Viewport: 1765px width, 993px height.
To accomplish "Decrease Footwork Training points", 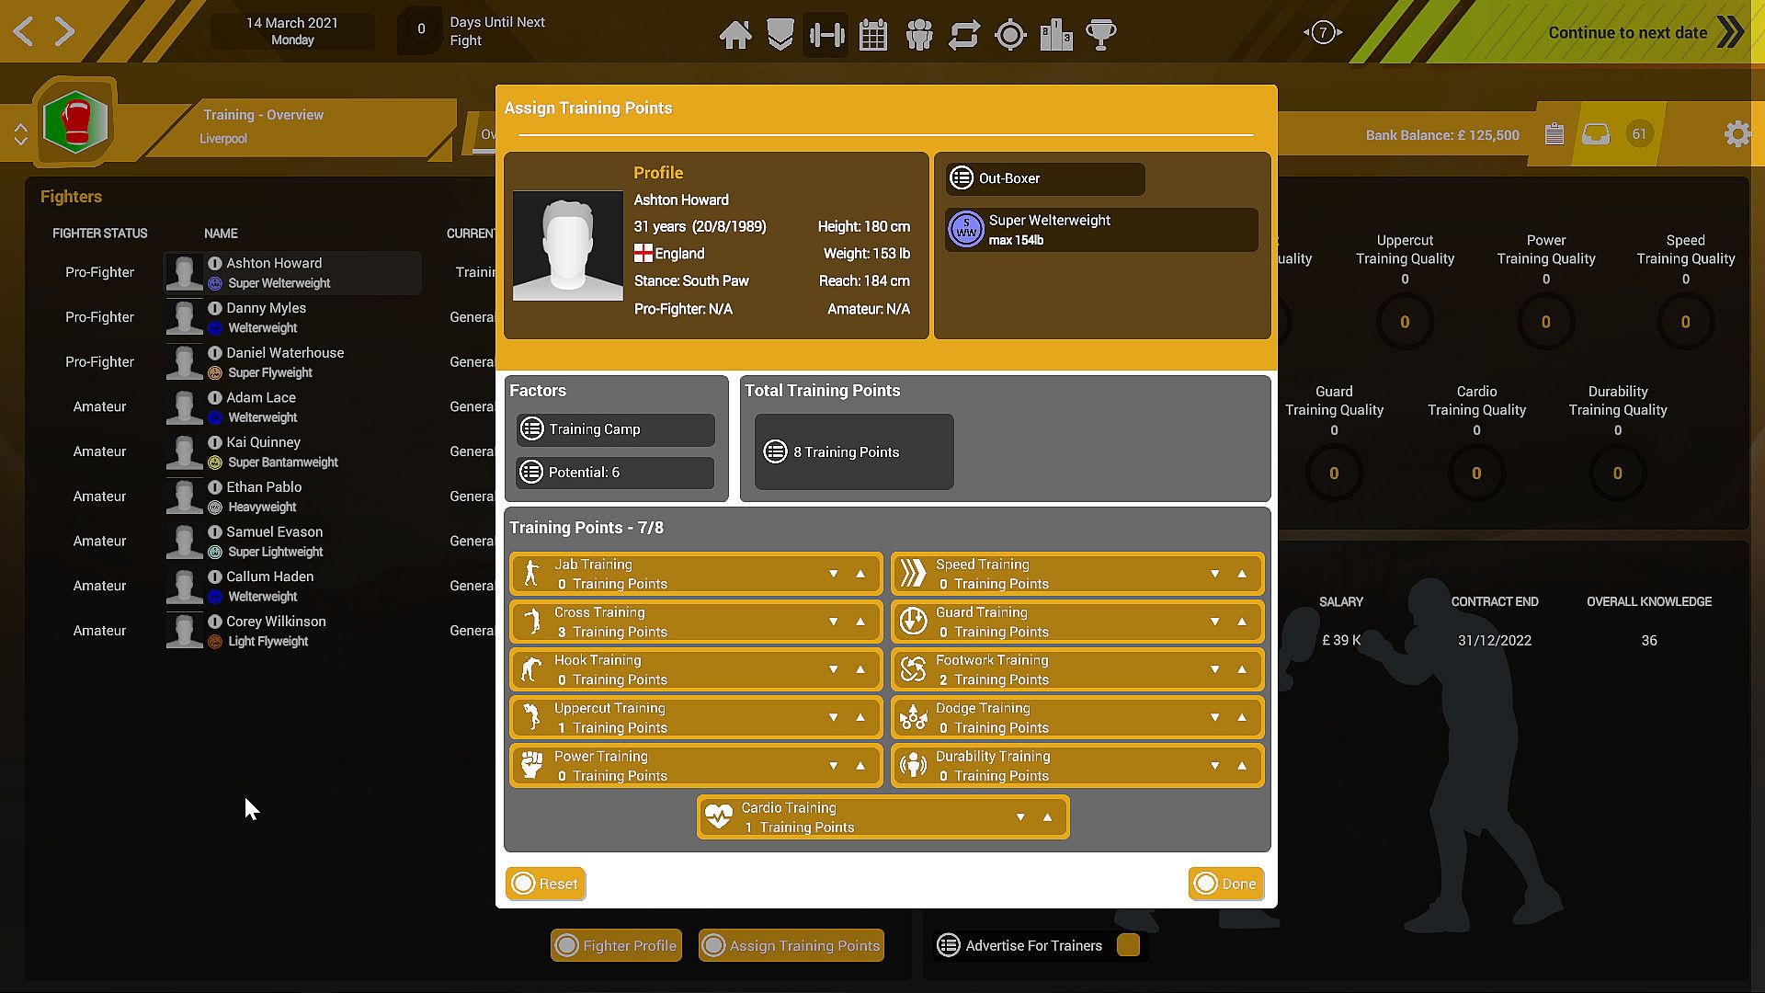I will (x=1214, y=669).
